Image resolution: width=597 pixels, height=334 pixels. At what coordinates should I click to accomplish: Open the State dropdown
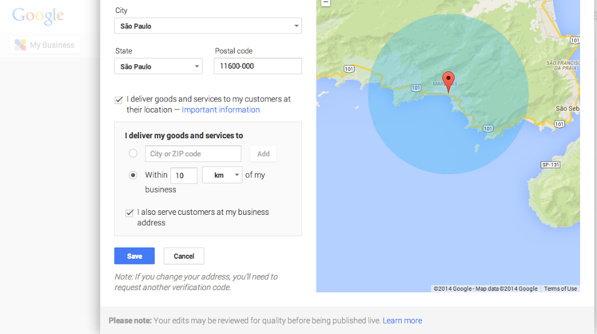tap(158, 66)
